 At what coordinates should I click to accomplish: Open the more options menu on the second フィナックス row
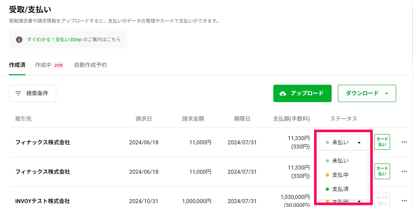(x=404, y=172)
